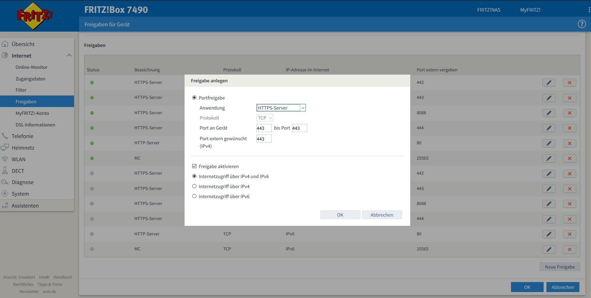
Task: Click the blue OK button at page bottom
Action: 527,287
